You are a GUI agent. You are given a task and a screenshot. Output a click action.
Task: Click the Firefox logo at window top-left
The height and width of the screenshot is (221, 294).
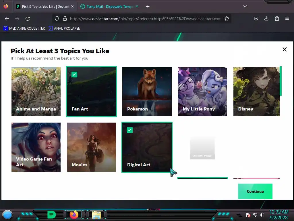coord(6,6)
